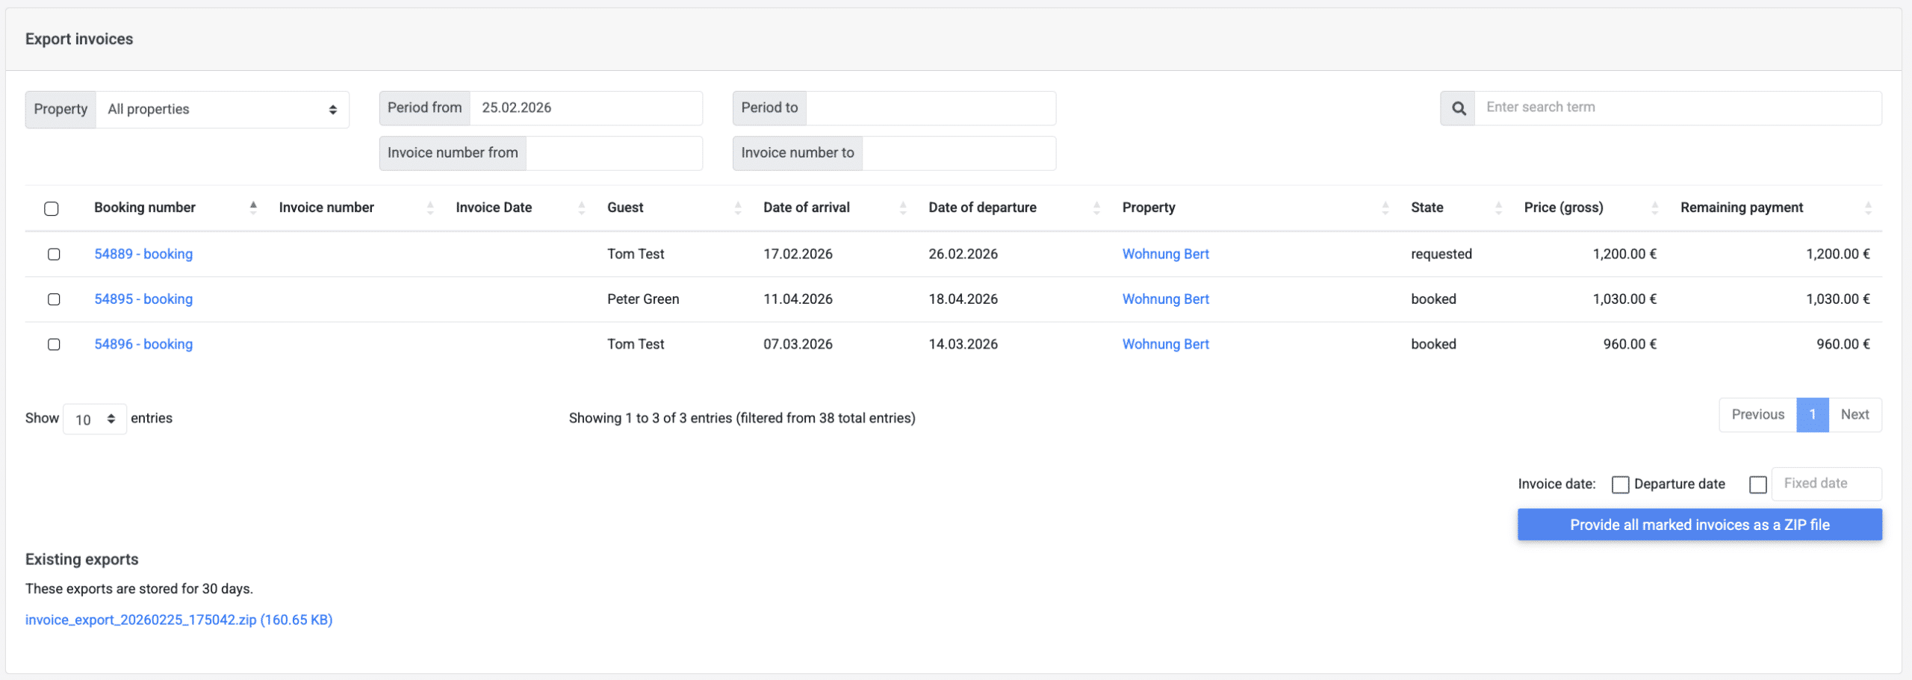Click Provide all marked invoices as ZIP

(1699, 525)
